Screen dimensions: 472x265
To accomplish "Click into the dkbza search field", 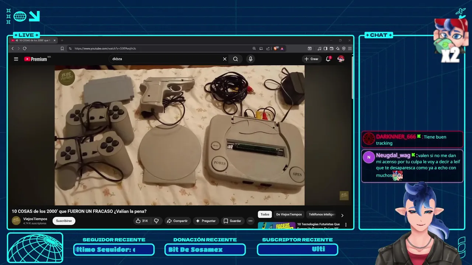I will click(x=166, y=59).
